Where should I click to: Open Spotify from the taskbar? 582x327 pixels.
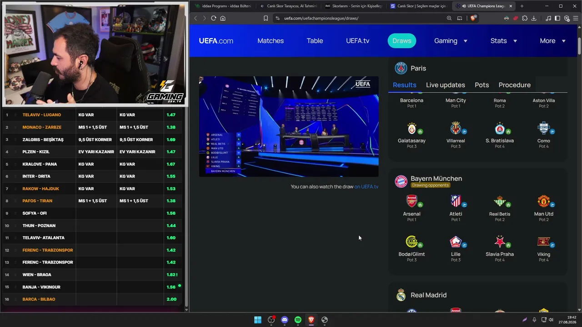coord(298,320)
